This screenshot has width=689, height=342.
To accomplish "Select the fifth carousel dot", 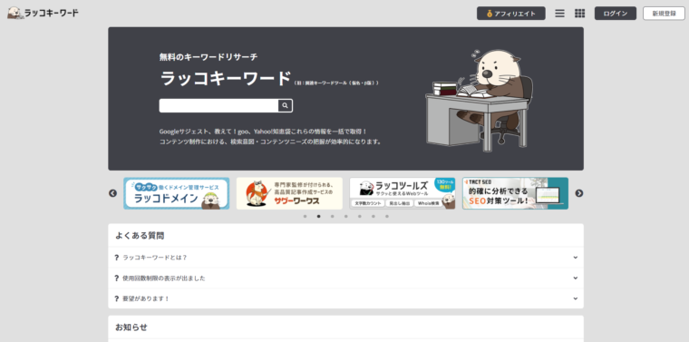I will coord(359,216).
